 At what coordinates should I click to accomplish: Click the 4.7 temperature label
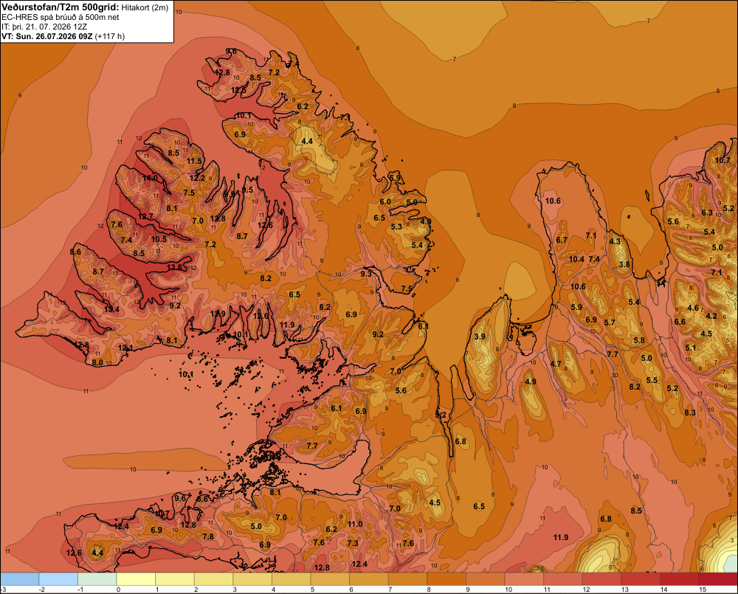click(556, 363)
